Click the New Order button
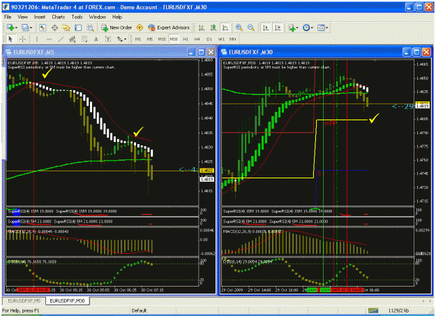The height and width of the screenshot is (316, 436). [x=116, y=27]
